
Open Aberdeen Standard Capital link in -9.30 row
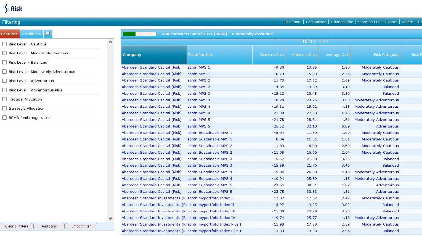coord(152,67)
